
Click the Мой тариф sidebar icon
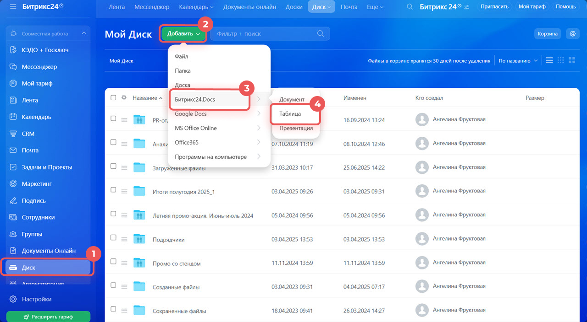pos(13,83)
